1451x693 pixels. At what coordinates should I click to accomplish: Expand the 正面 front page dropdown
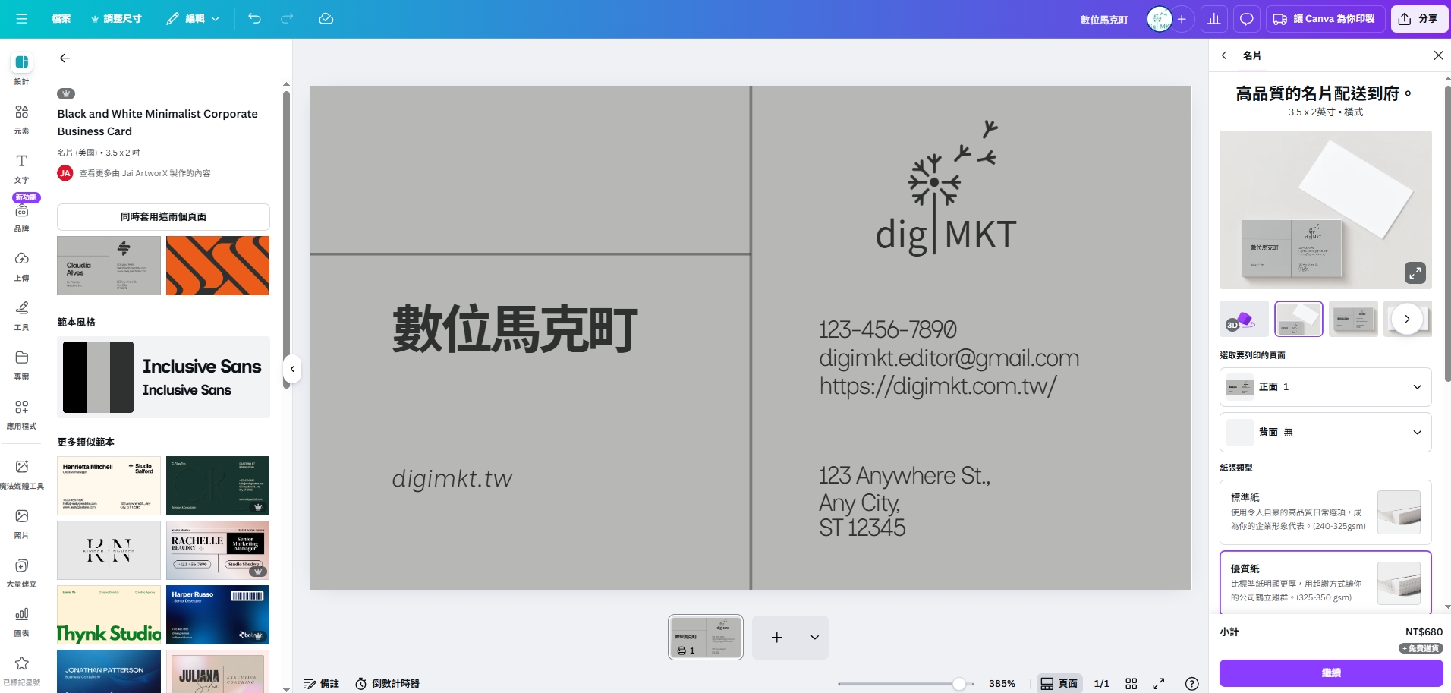point(1325,387)
